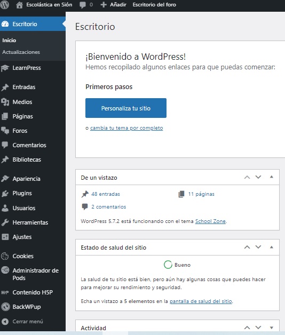The image size is (285, 335).
Task: Click the Medios media icon
Action: click(5, 102)
